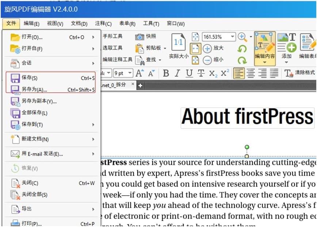Viewport: 317px width, 227px height.
Task: Select the 选取工具 tool
Action: point(112,48)
